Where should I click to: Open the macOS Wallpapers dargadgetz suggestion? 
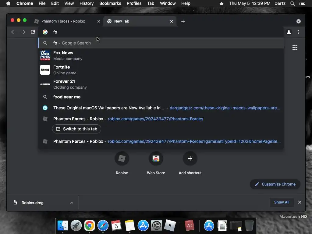point(161,108)
